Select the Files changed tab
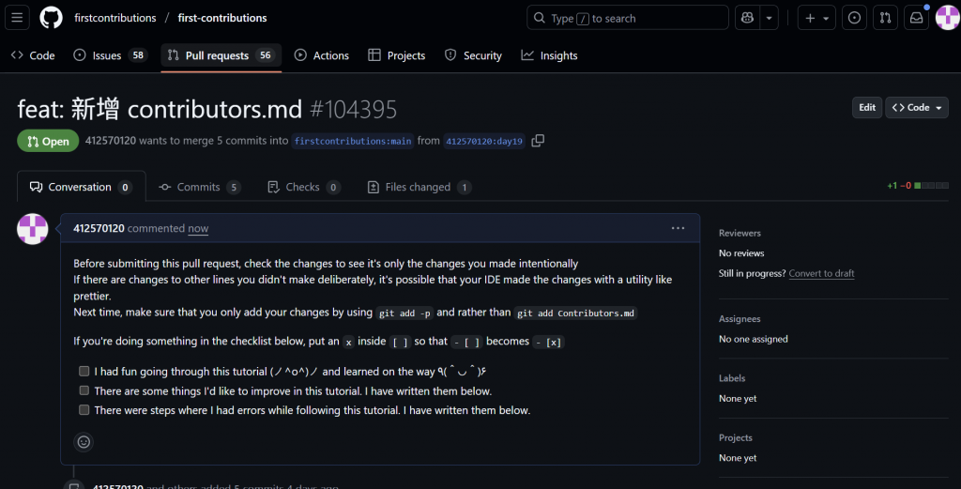Image resolution: width=961 pixels, height=489 pixels. [x=419, y=187]
